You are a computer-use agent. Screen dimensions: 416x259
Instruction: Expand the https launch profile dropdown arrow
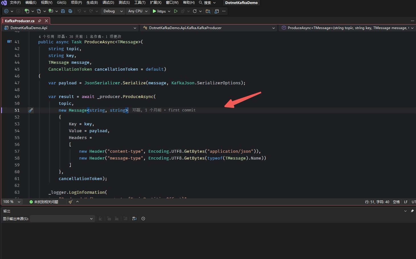pos(169,11)
